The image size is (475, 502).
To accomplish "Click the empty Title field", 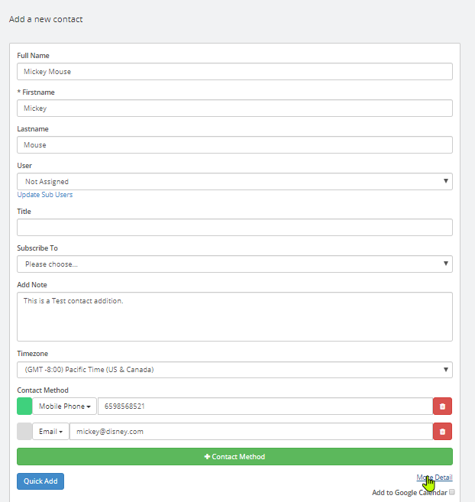I will [234, 227].
